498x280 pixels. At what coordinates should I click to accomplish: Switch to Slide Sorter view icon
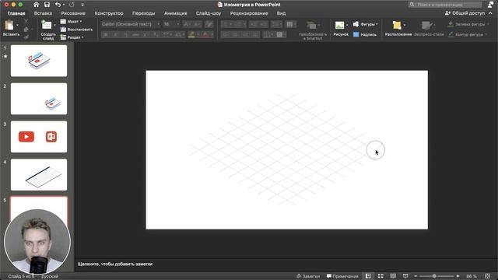tap(381, 276)
